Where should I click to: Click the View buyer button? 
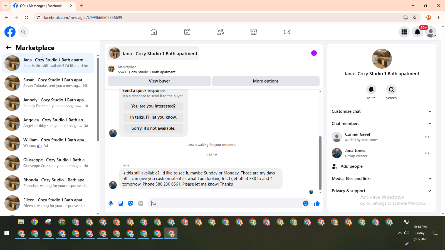[159, 81]
